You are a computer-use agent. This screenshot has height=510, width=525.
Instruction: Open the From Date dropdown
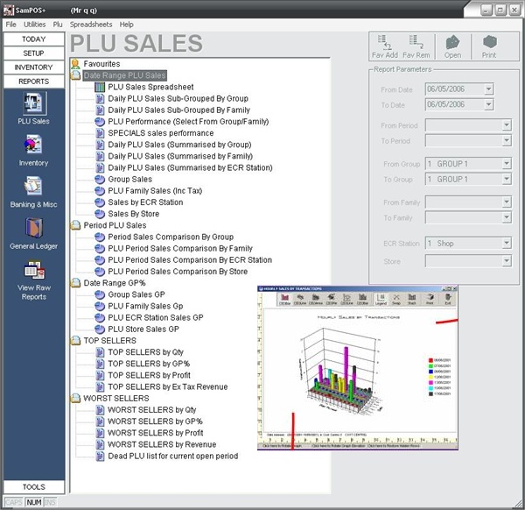click(x=489, y=89)
